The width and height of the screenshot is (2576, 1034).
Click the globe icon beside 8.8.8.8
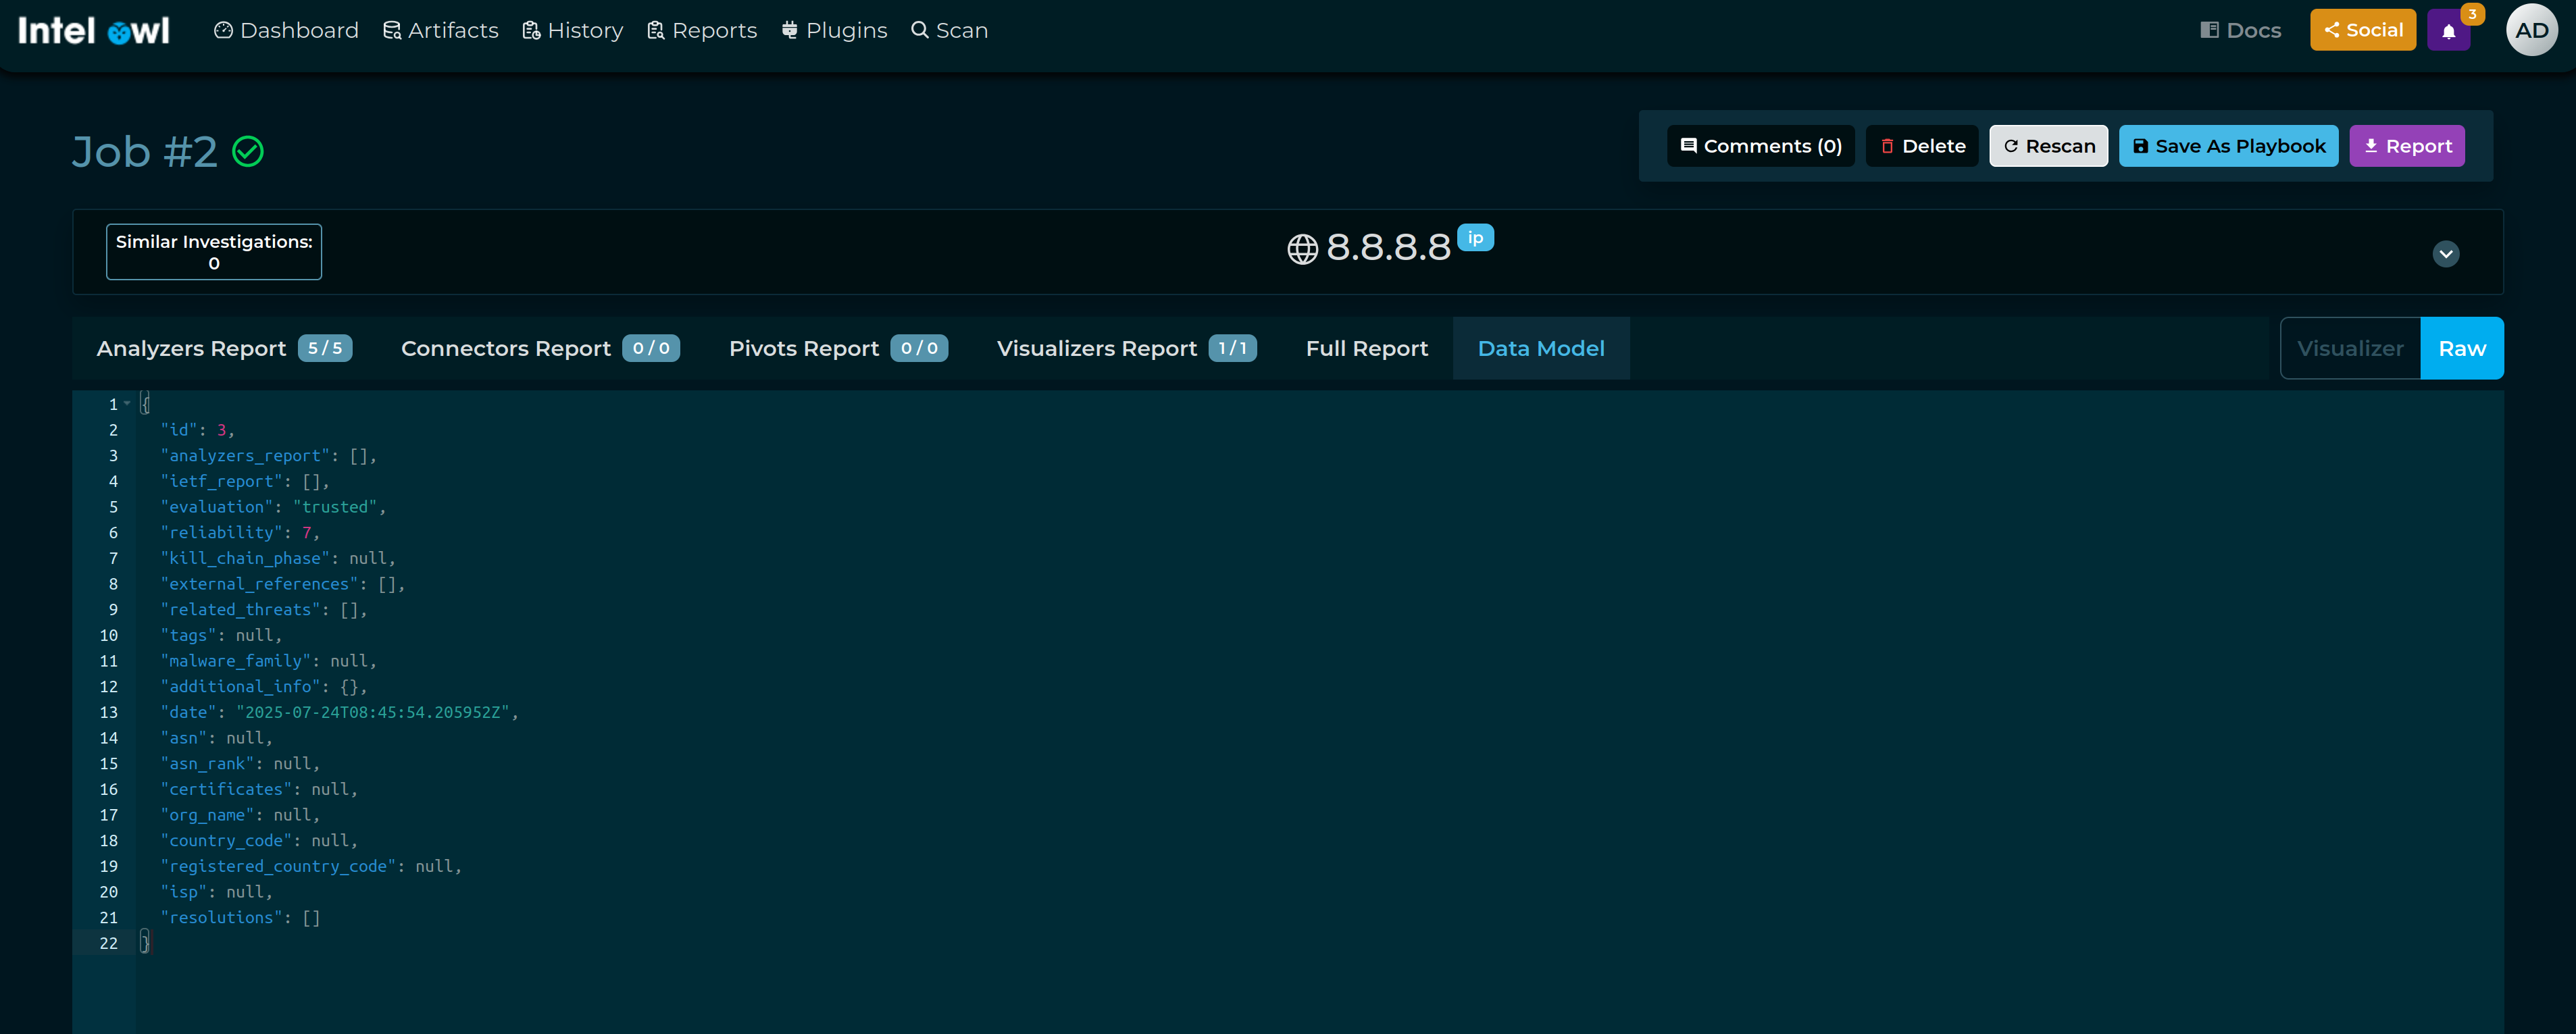(x=1302, y=249)
